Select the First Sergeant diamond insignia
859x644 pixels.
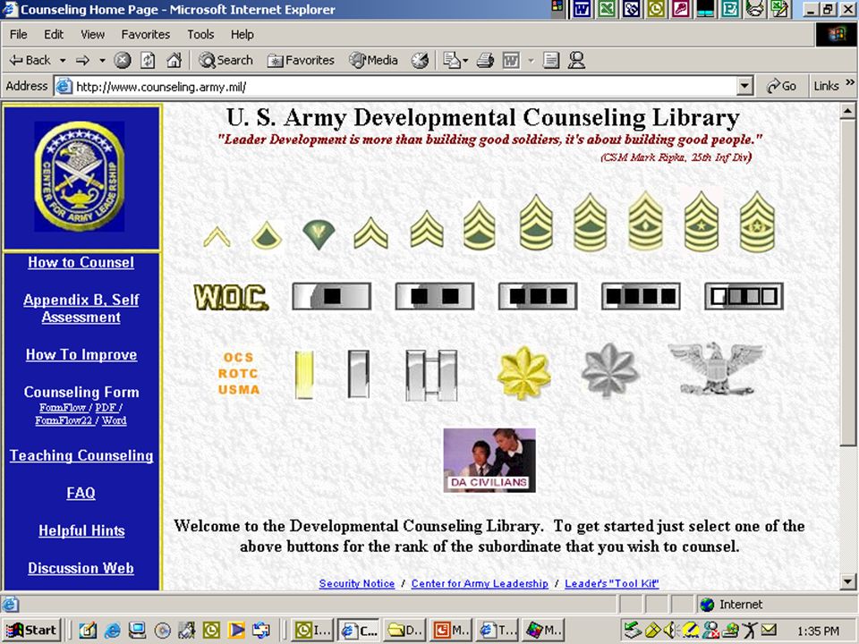(646, 221)
